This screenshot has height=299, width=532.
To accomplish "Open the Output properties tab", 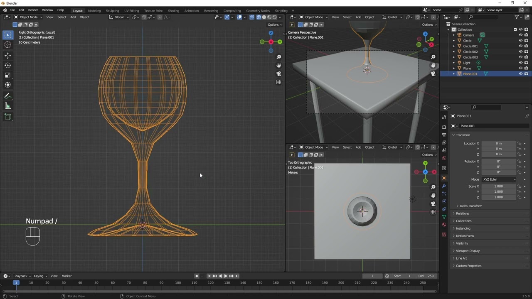I will [x=444, y=135].
